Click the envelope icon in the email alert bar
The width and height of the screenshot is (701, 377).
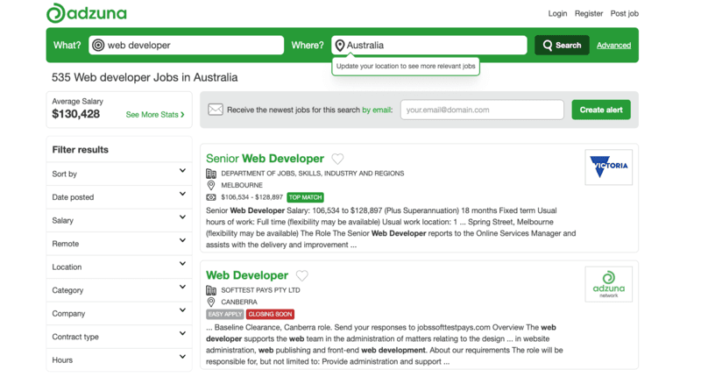tap(216, 110)
